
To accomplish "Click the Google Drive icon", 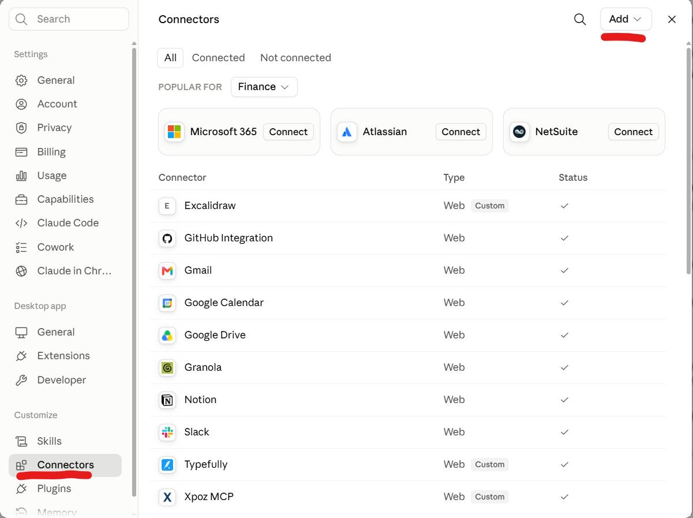I will click(x=167, y=335).
